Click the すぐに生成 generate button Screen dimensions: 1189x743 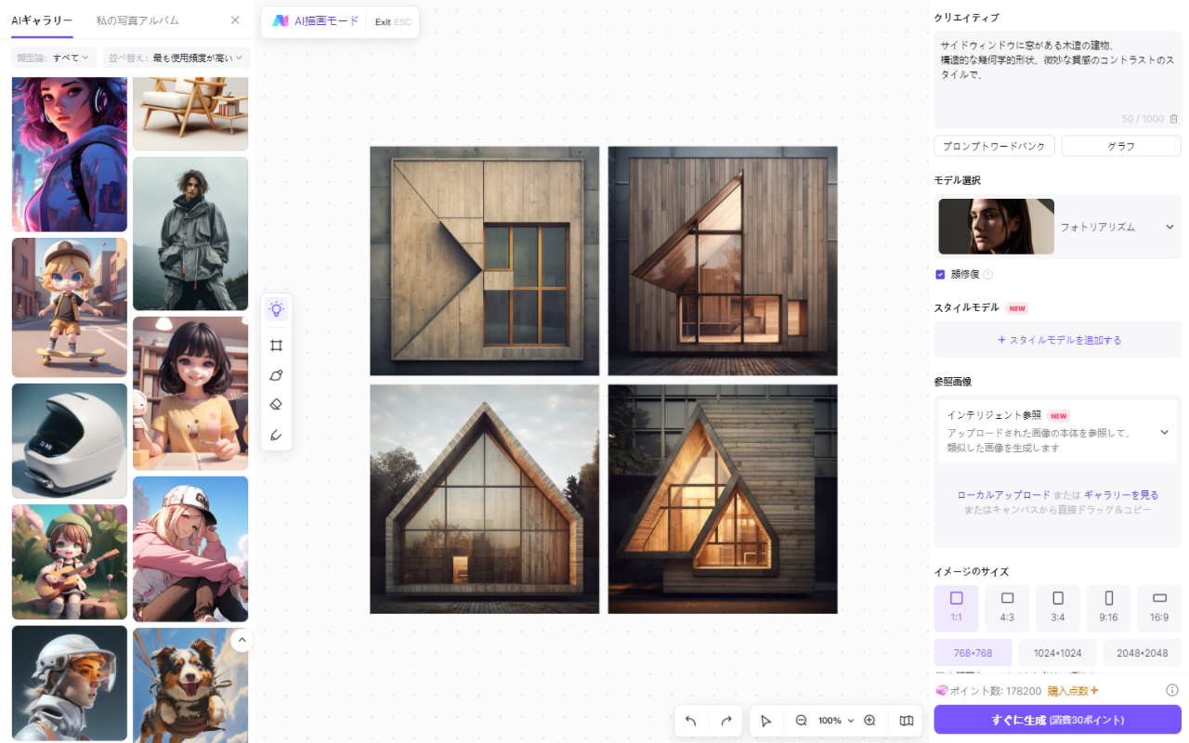coord(1057,720)
